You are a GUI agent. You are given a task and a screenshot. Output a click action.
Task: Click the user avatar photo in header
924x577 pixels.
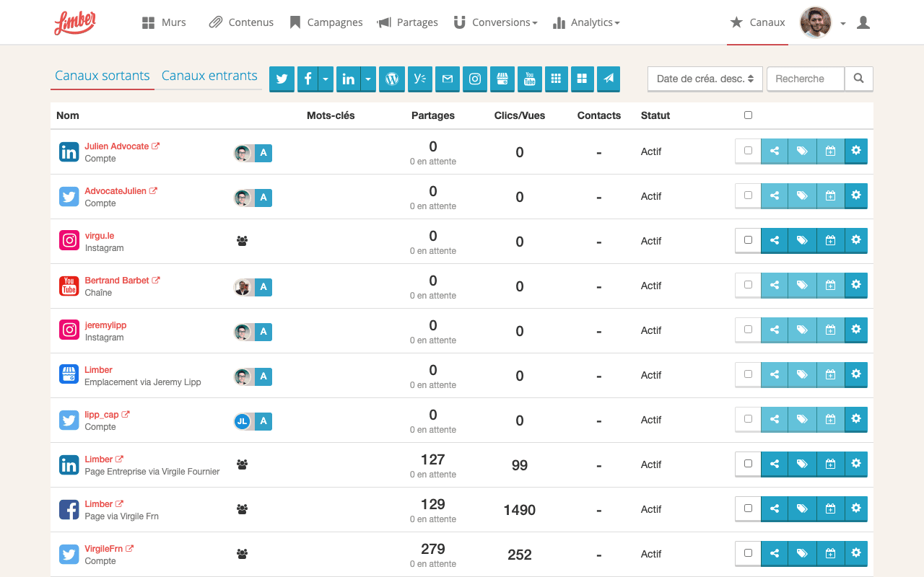pyautogui.click(x=816, y=22)
